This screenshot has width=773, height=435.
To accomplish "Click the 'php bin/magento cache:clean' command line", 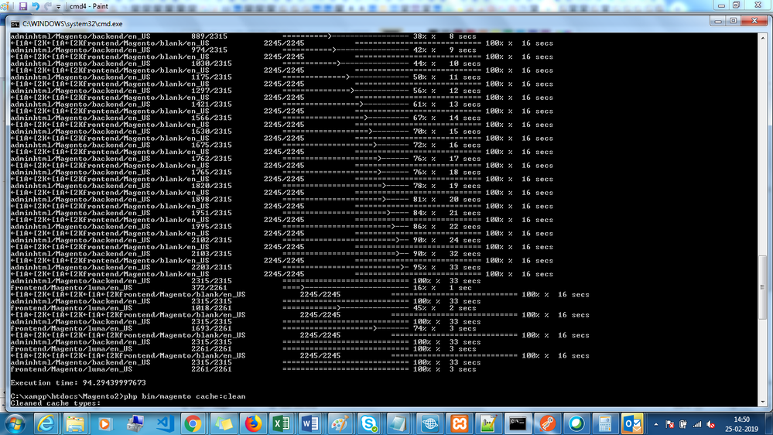I will pos(185,396).
